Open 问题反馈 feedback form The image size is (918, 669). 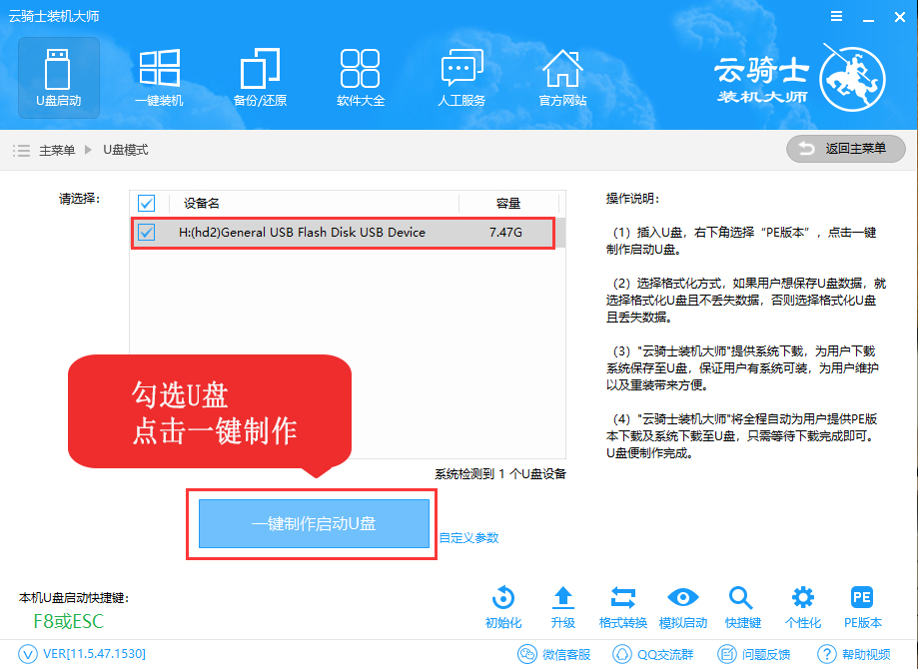(753, 654)
